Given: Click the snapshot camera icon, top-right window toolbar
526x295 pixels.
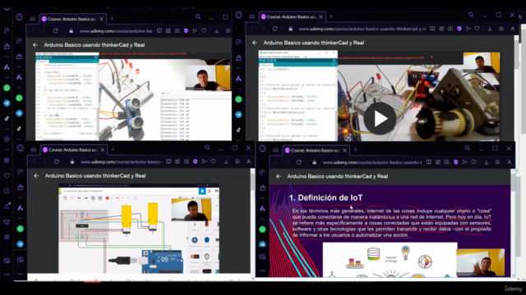Looking at the screenshot, I should (x=450, y=29).
